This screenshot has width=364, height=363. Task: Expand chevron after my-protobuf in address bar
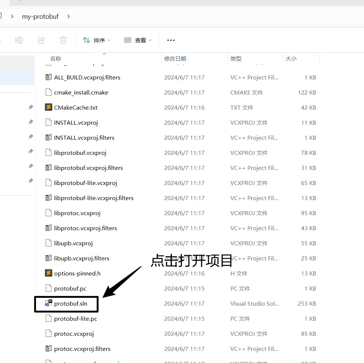click(68, 17)
